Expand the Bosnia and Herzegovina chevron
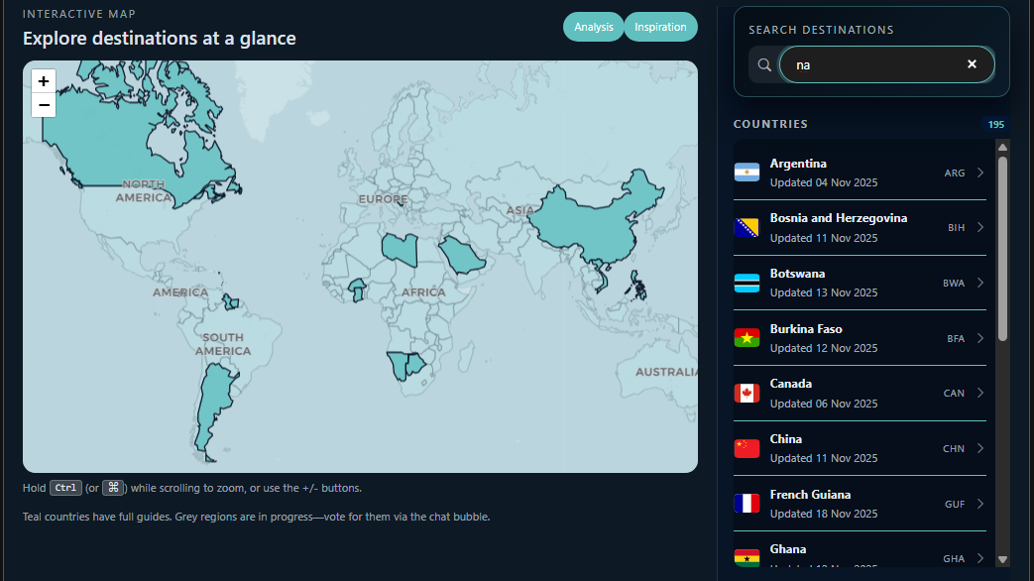Image resolution: width=1034 pixels, height=581 pixels. coord(980,227)
